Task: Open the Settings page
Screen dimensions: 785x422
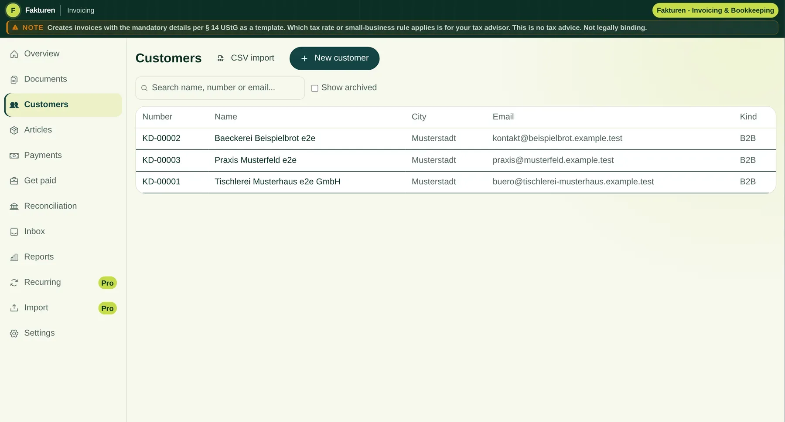Action: click(x=63, y=333)
